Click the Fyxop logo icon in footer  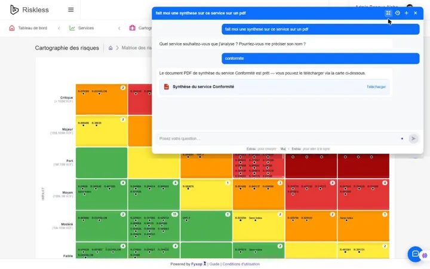tap(205, 264)
